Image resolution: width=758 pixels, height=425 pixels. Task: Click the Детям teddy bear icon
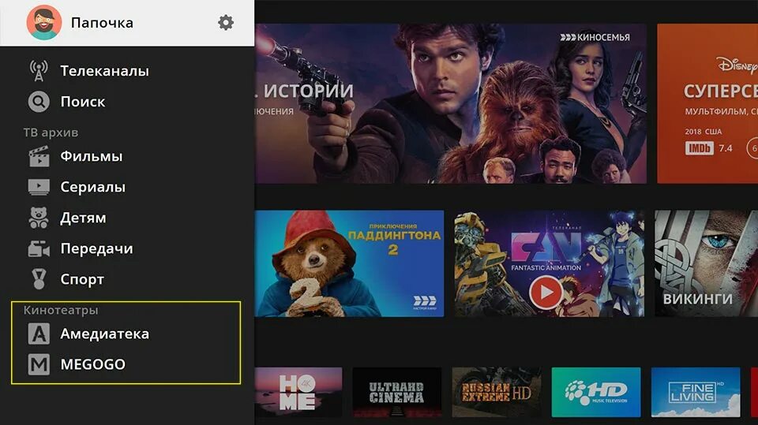point(39,218)
